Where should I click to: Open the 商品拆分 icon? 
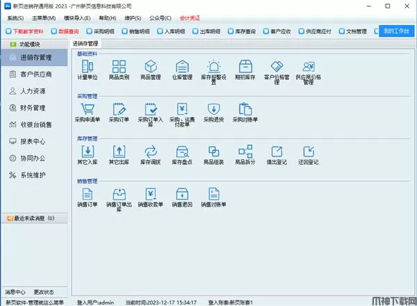[245, 151]
